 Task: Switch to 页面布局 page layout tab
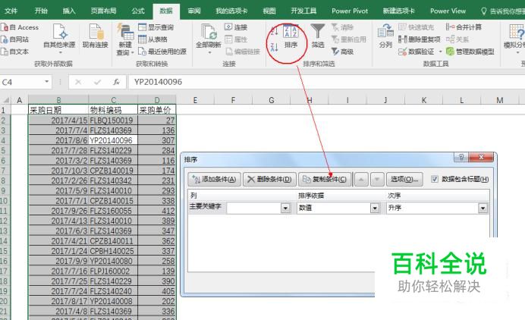click(103, 11)
